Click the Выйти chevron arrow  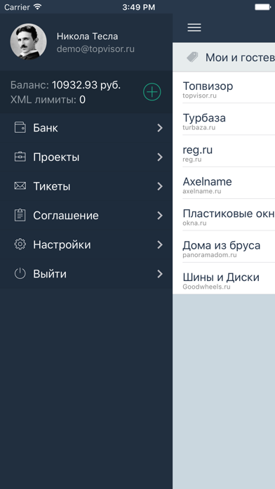(160, 274)
